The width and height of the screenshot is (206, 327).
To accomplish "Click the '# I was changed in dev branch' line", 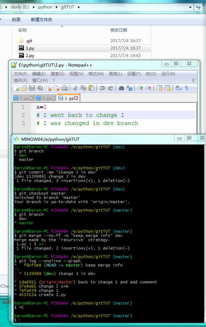I will click(x=87, y=123).
